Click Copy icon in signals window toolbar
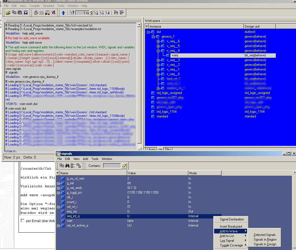The width and height of the screenshot is (296, 250). tap(62, 165)
